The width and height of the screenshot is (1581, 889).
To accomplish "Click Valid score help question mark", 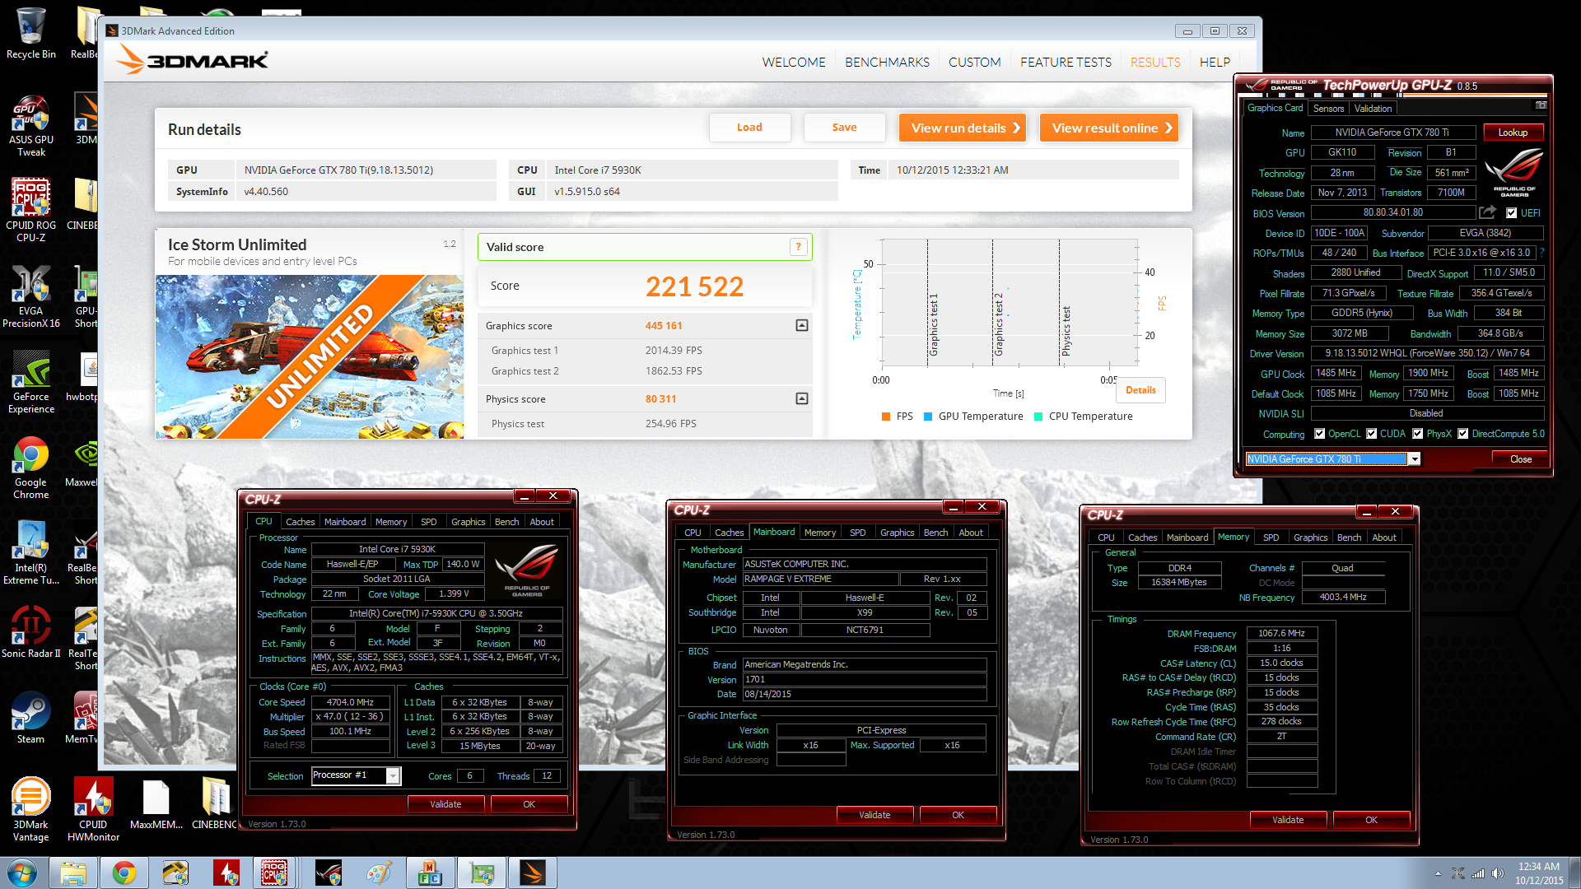I will tap(798, 247).
